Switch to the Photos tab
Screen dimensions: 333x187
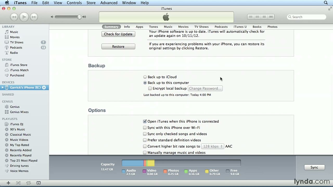(272, 27)
